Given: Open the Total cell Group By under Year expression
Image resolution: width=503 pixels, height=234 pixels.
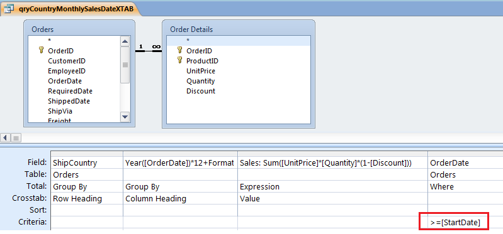Looking at the screenshot, I should [x=180, y=186].
